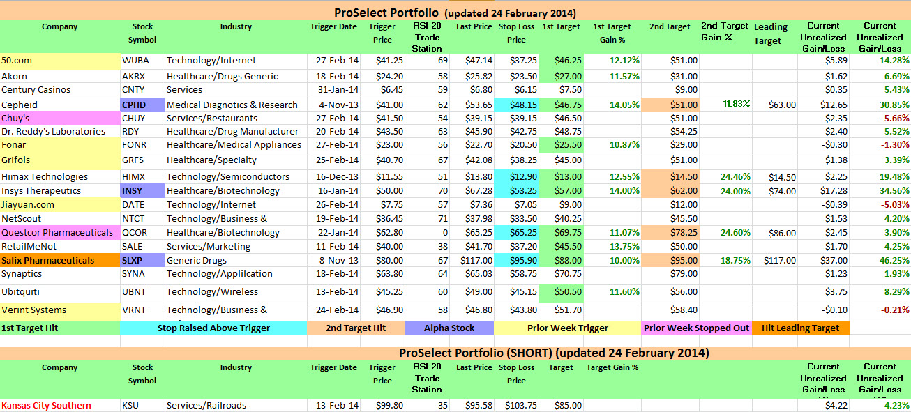The image size is (911, 412).
Task: Select Cepheid trigger date 4-Nov-13
Action: coord(334,105)
